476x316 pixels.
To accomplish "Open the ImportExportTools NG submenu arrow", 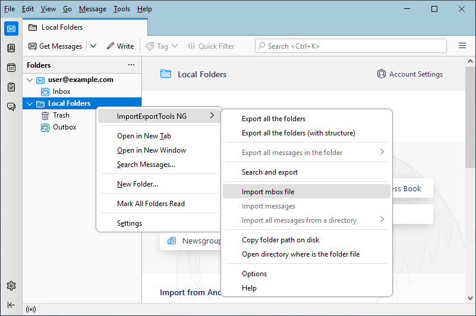I will click(212, 116).
